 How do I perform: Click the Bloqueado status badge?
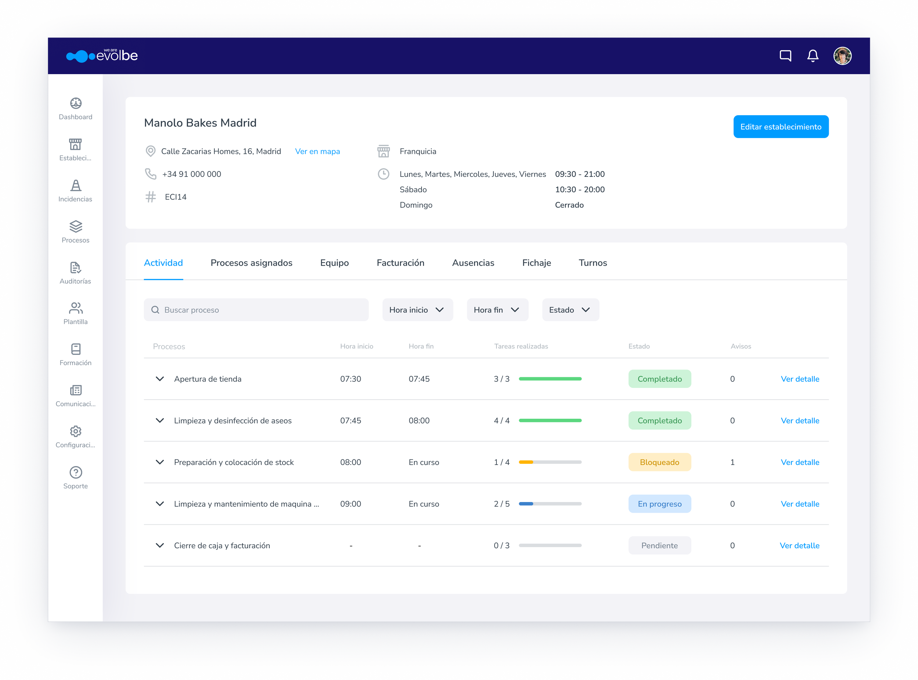[x=659, y=462]
